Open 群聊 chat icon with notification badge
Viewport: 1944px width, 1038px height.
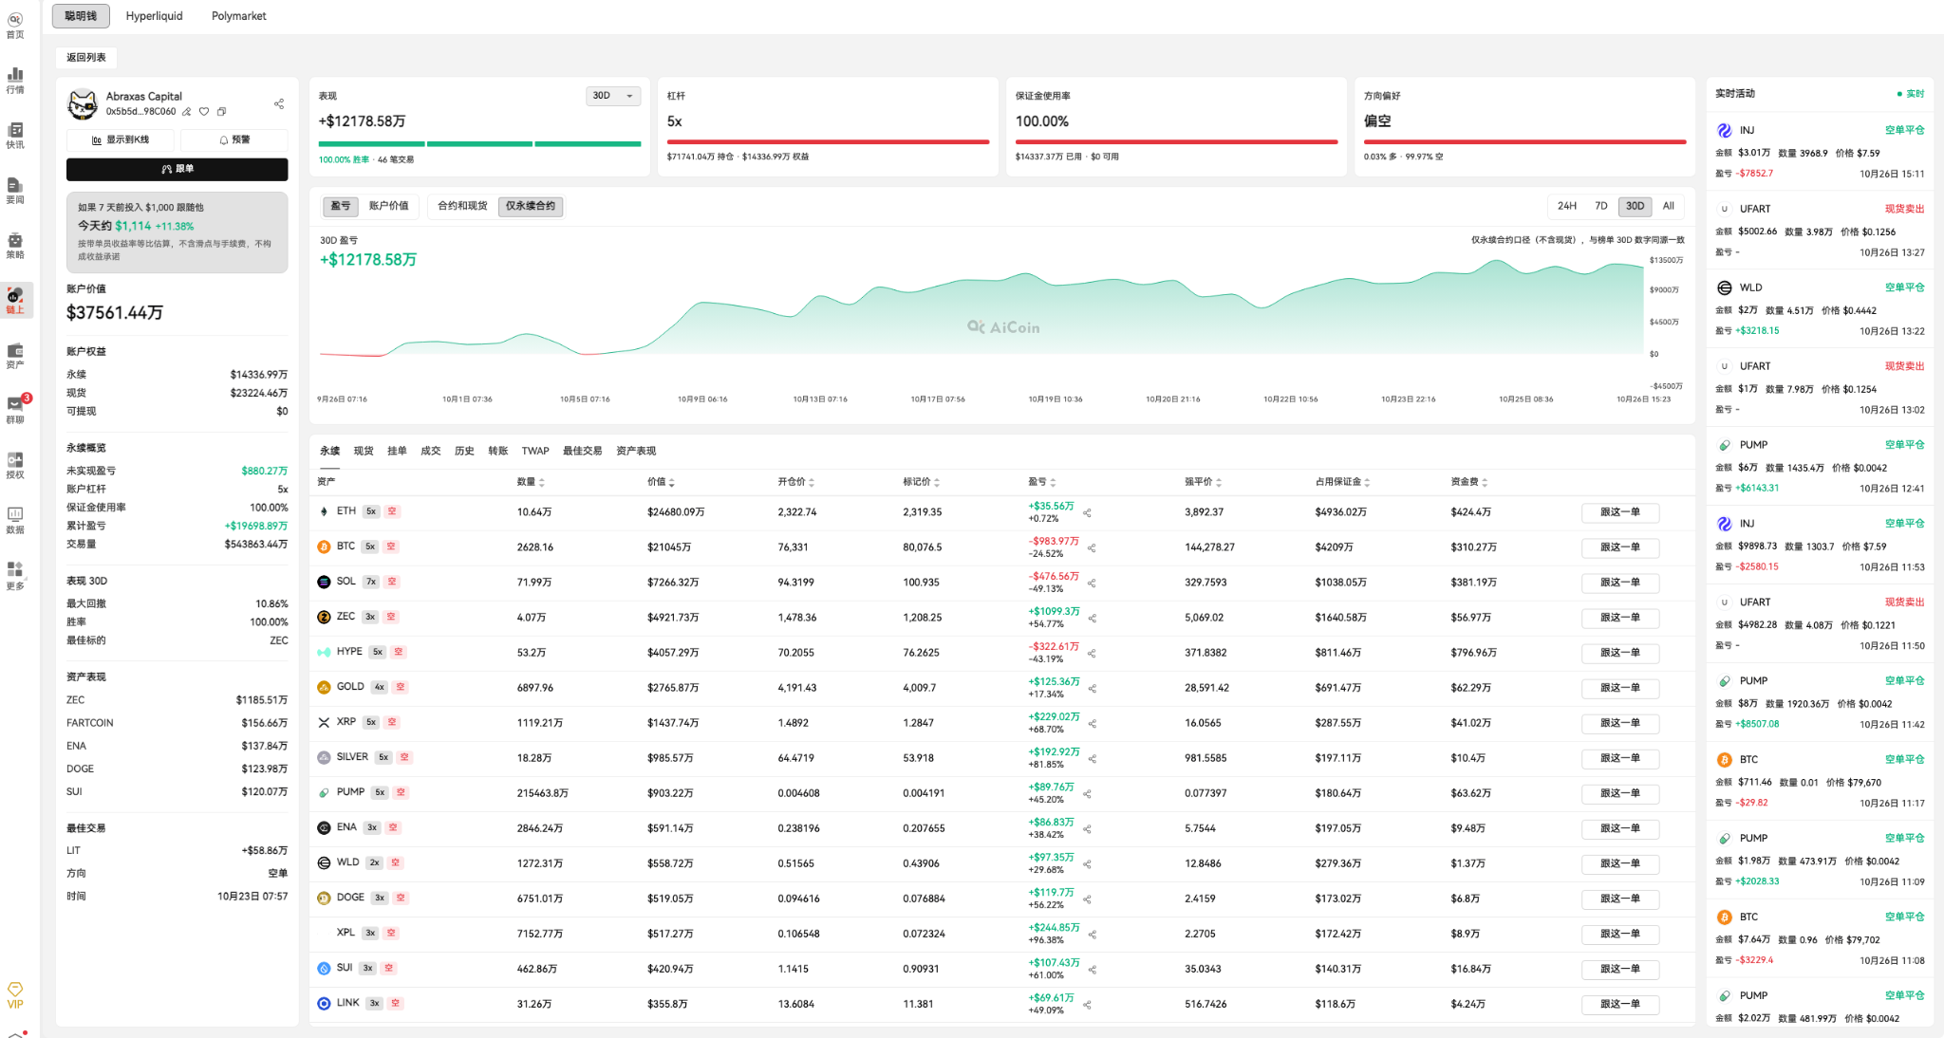click(x=15, y=410)
